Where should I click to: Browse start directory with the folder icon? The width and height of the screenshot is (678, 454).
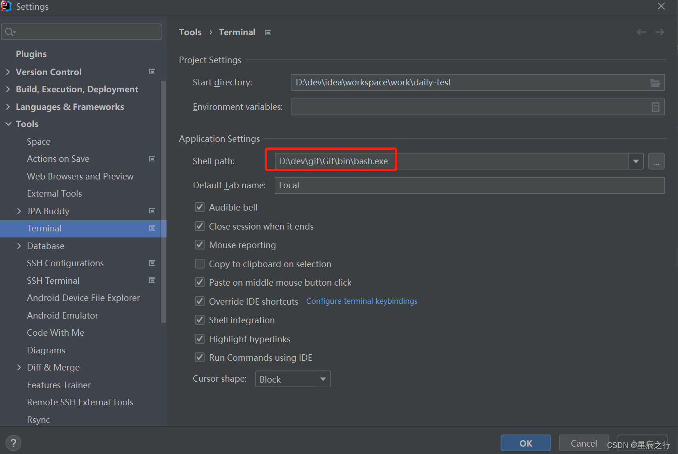655,83
